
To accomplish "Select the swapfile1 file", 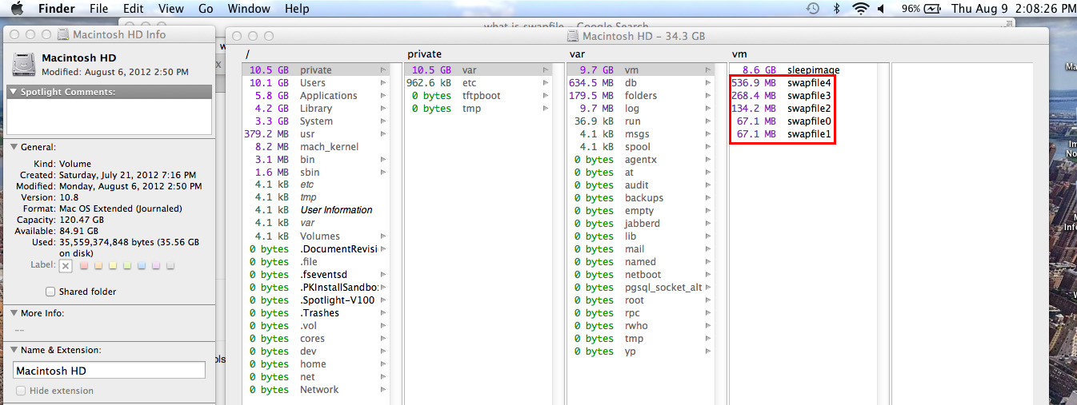I will click(x=803, y=134).
